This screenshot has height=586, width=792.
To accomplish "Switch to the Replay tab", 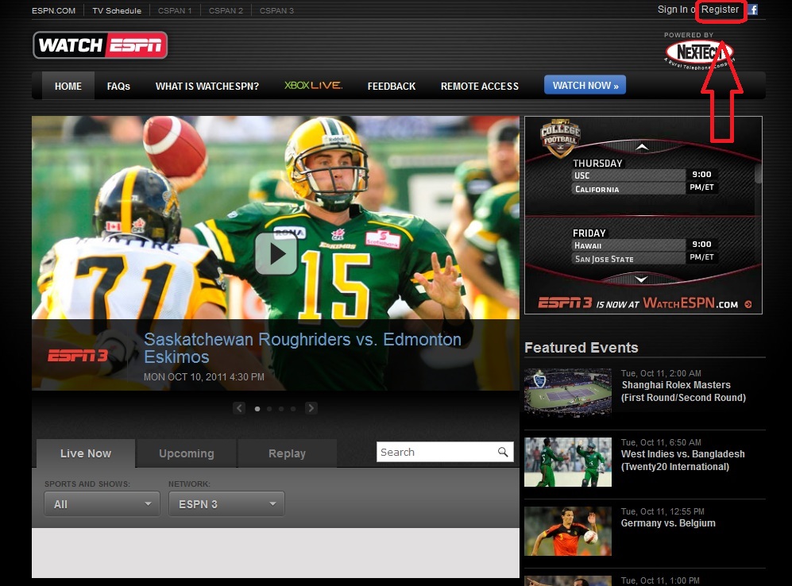I will (x=287, y=453).
